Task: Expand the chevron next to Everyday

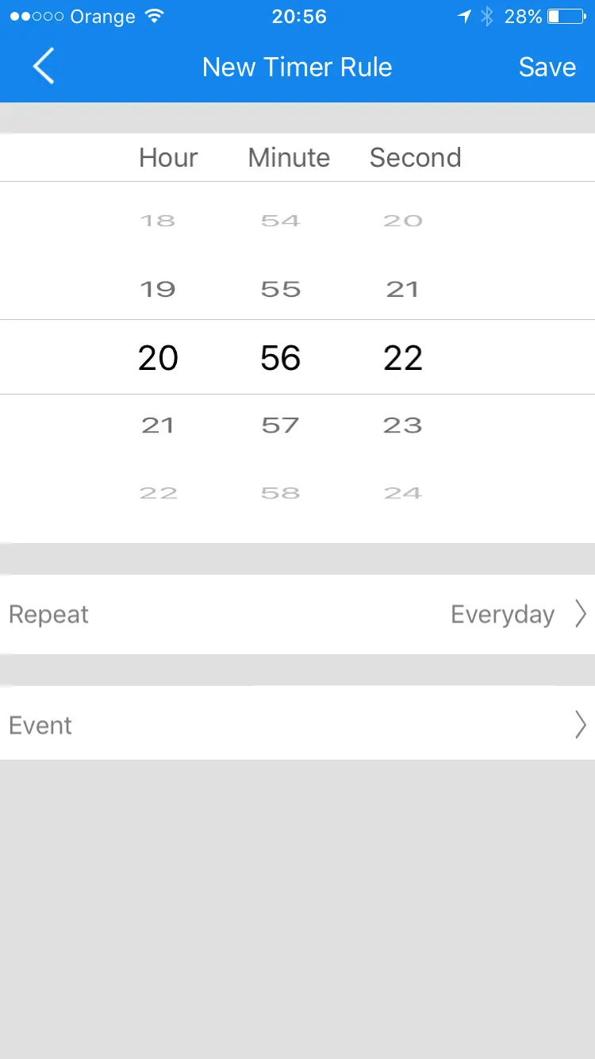Action: coord(581,614)
